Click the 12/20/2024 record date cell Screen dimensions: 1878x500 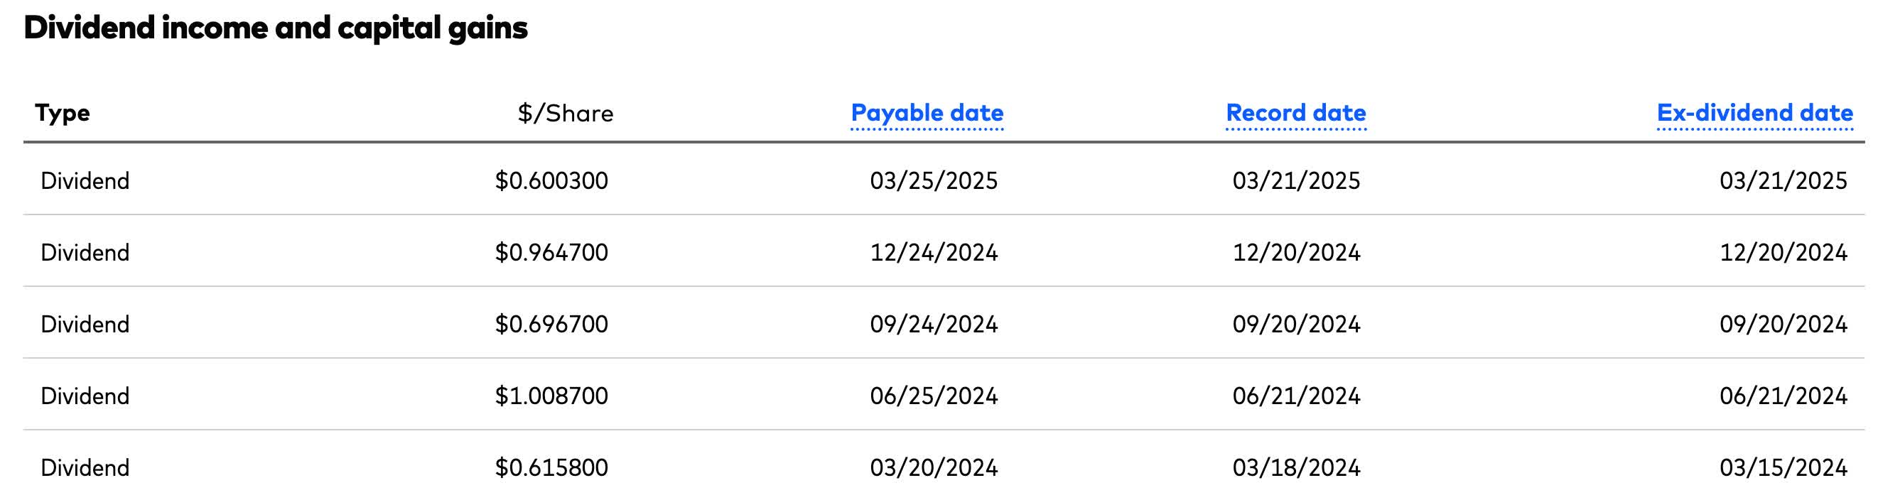1295,252
